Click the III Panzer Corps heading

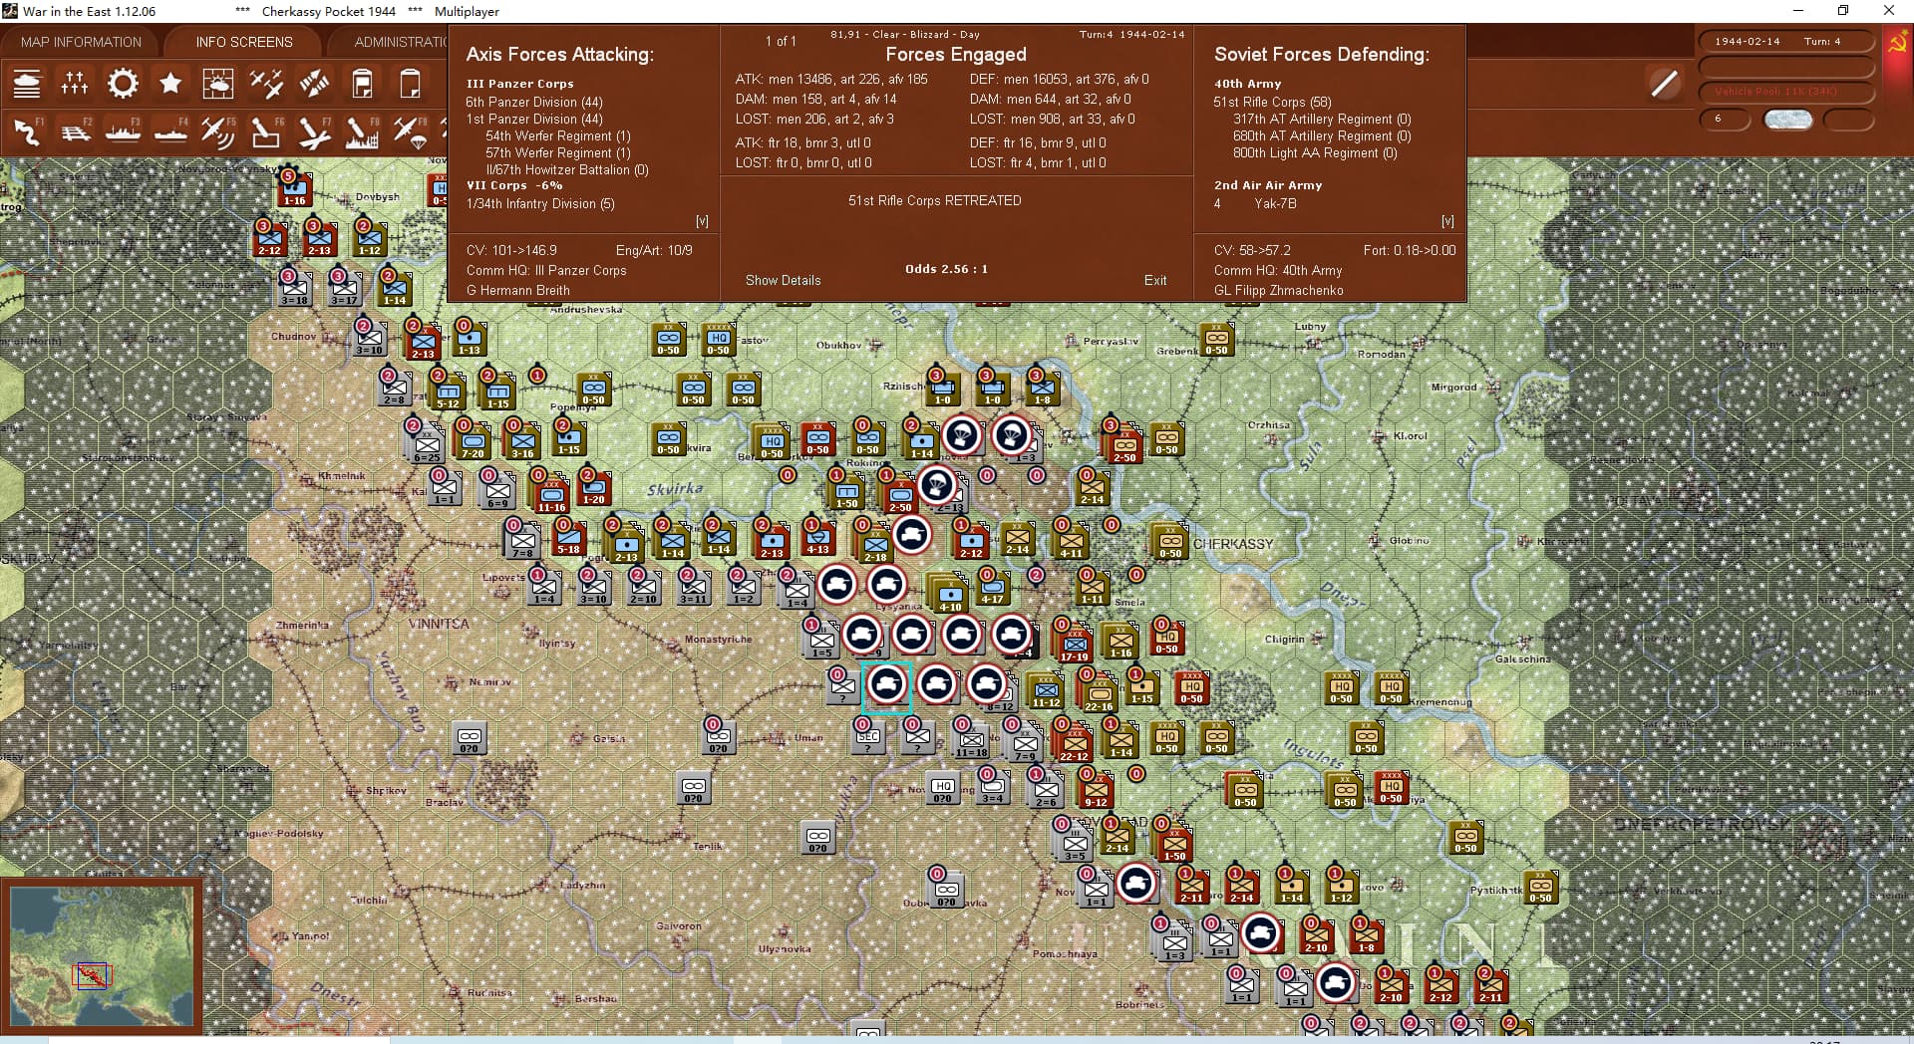519,84
